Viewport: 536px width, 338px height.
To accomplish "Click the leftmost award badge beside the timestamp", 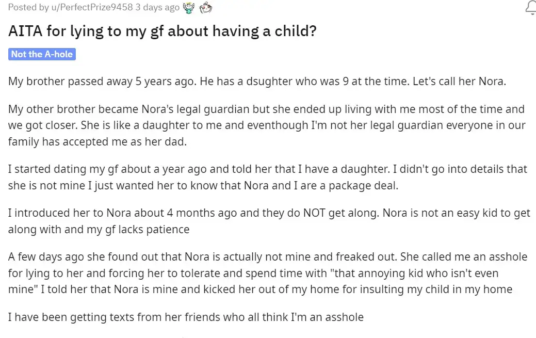I will tap(188, 8).
